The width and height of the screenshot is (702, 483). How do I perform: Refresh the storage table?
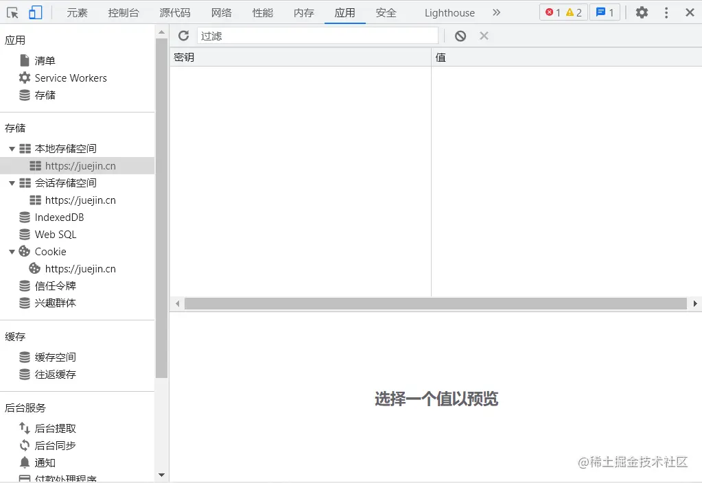pyautogui.click(x=183, y=36)
